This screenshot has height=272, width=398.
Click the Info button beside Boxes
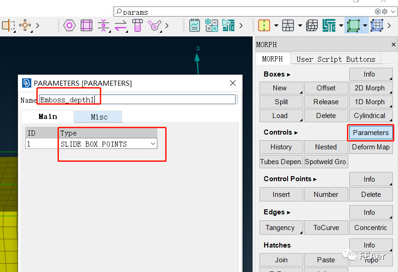[x=371, y=74]
